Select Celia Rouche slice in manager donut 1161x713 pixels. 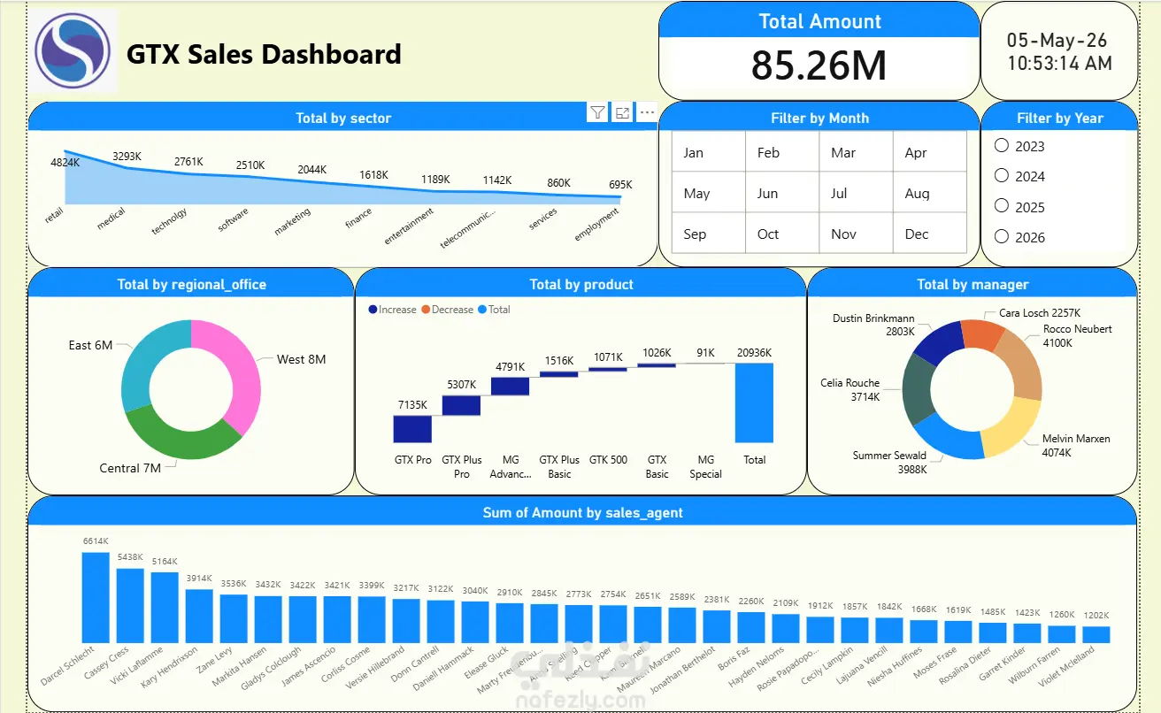(x=919, y=391)
